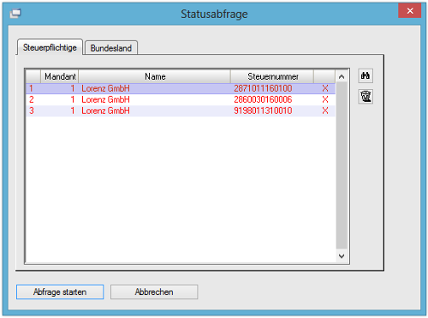This screenshot has height=318, width=428.
Task: Select the Steuerpflichtige tab
Action: [x=50, y=47]
